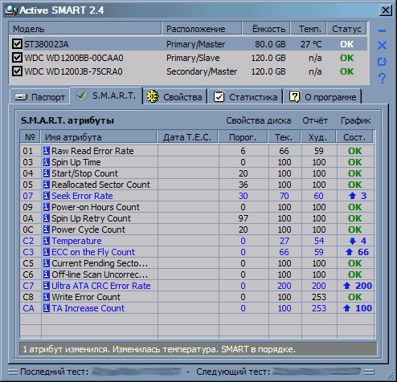Click the window resize grip corner

pyautogui.click(x=390, y=375)
